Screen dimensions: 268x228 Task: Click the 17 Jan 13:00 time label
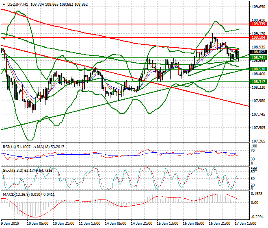pyautogui.click(x=246, y=224)
